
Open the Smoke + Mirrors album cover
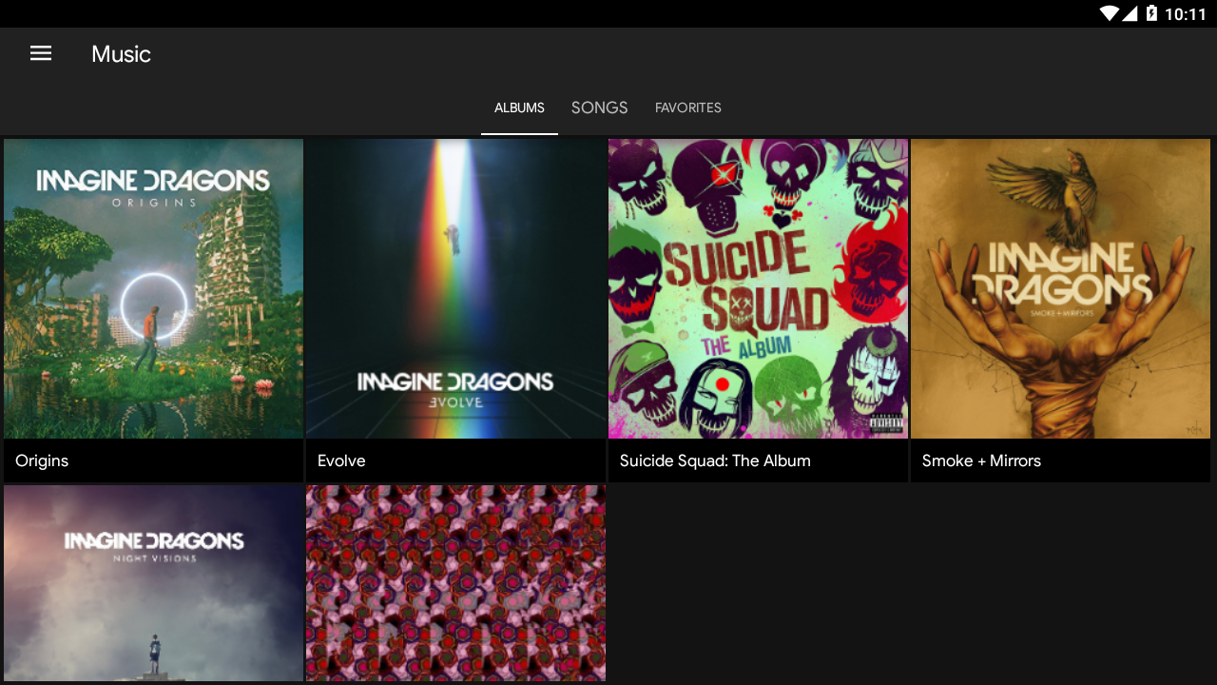(1060, 288)
